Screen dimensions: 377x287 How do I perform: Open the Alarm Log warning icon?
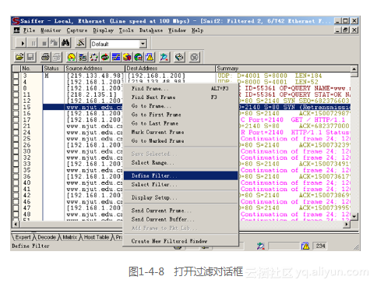[x=150, y=57]
